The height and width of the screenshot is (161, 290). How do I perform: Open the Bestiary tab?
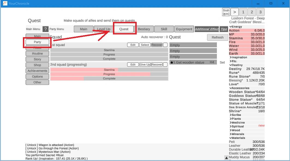point(144,29)
